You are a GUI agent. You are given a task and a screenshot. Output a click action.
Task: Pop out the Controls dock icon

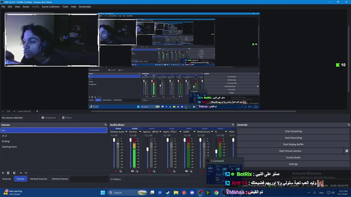[x=349, y=125]
